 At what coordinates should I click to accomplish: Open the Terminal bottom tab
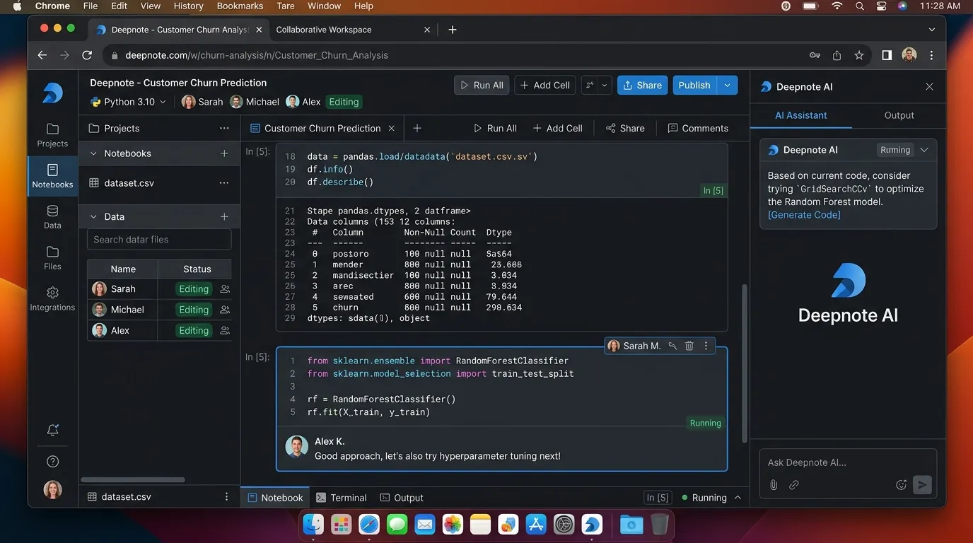[x=342, y=498]
